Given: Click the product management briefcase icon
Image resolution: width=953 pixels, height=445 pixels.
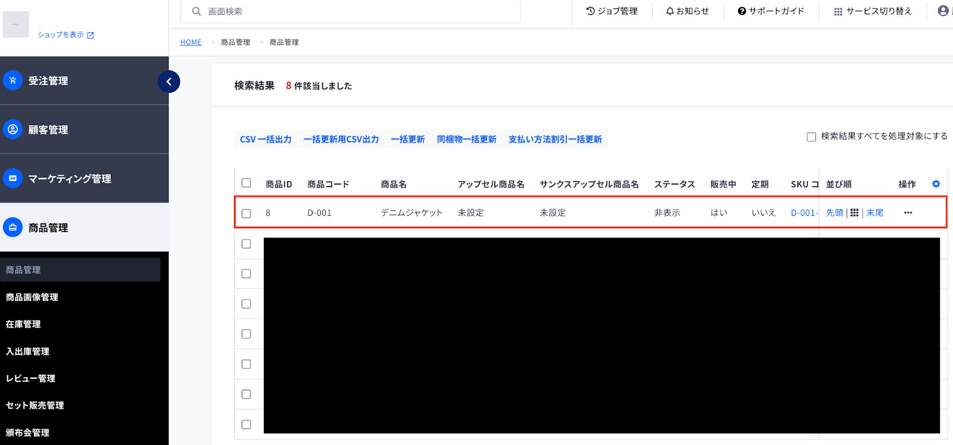Looking at the screenshot, I should pyautogui.click(x=13, y=228).
